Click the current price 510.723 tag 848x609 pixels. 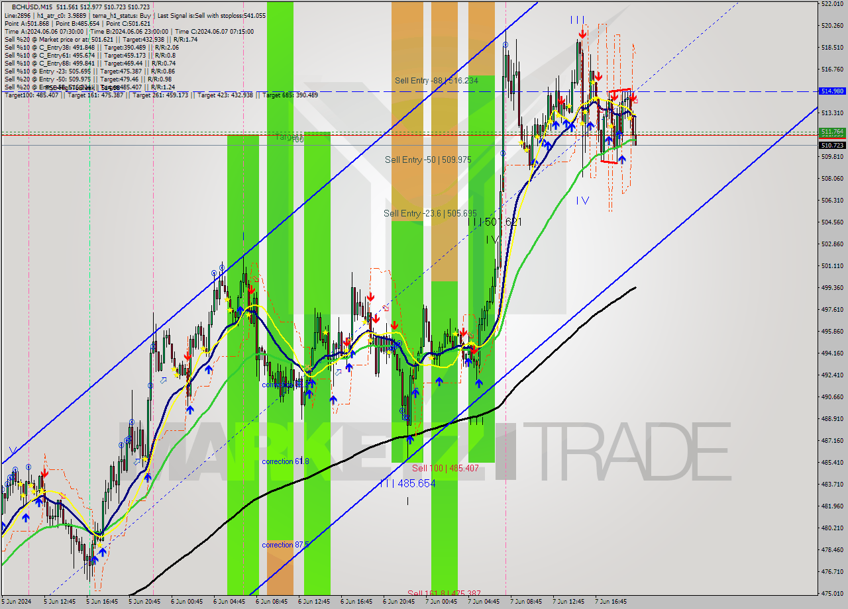click(832, 145)
